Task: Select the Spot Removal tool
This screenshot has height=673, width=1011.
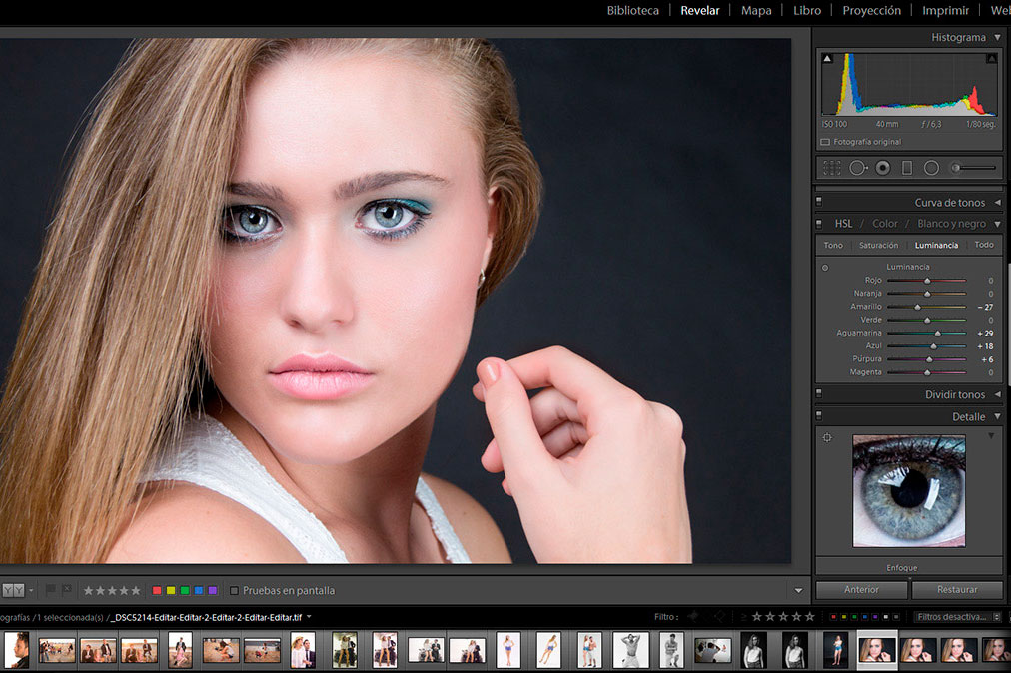Action: pos(857,168)
